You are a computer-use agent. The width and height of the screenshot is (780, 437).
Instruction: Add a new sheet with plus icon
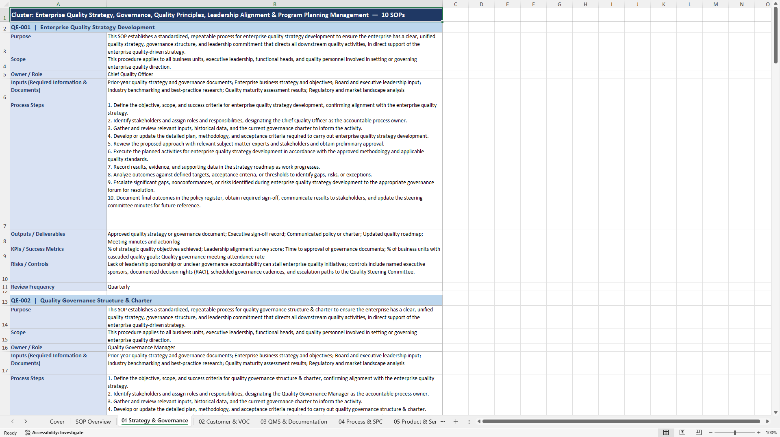pyautogui.click(x=456, y=422)
